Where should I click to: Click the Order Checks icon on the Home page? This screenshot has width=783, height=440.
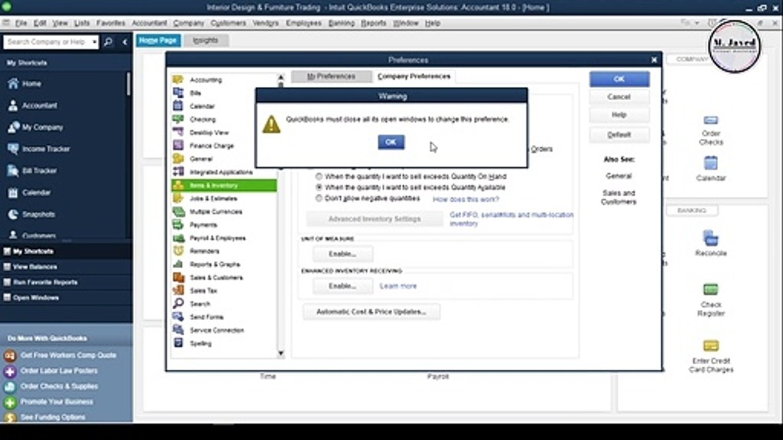click(x=711, y=120)
